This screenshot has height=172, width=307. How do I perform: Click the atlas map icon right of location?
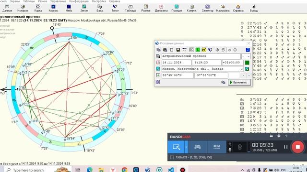(x=247, y=69)
